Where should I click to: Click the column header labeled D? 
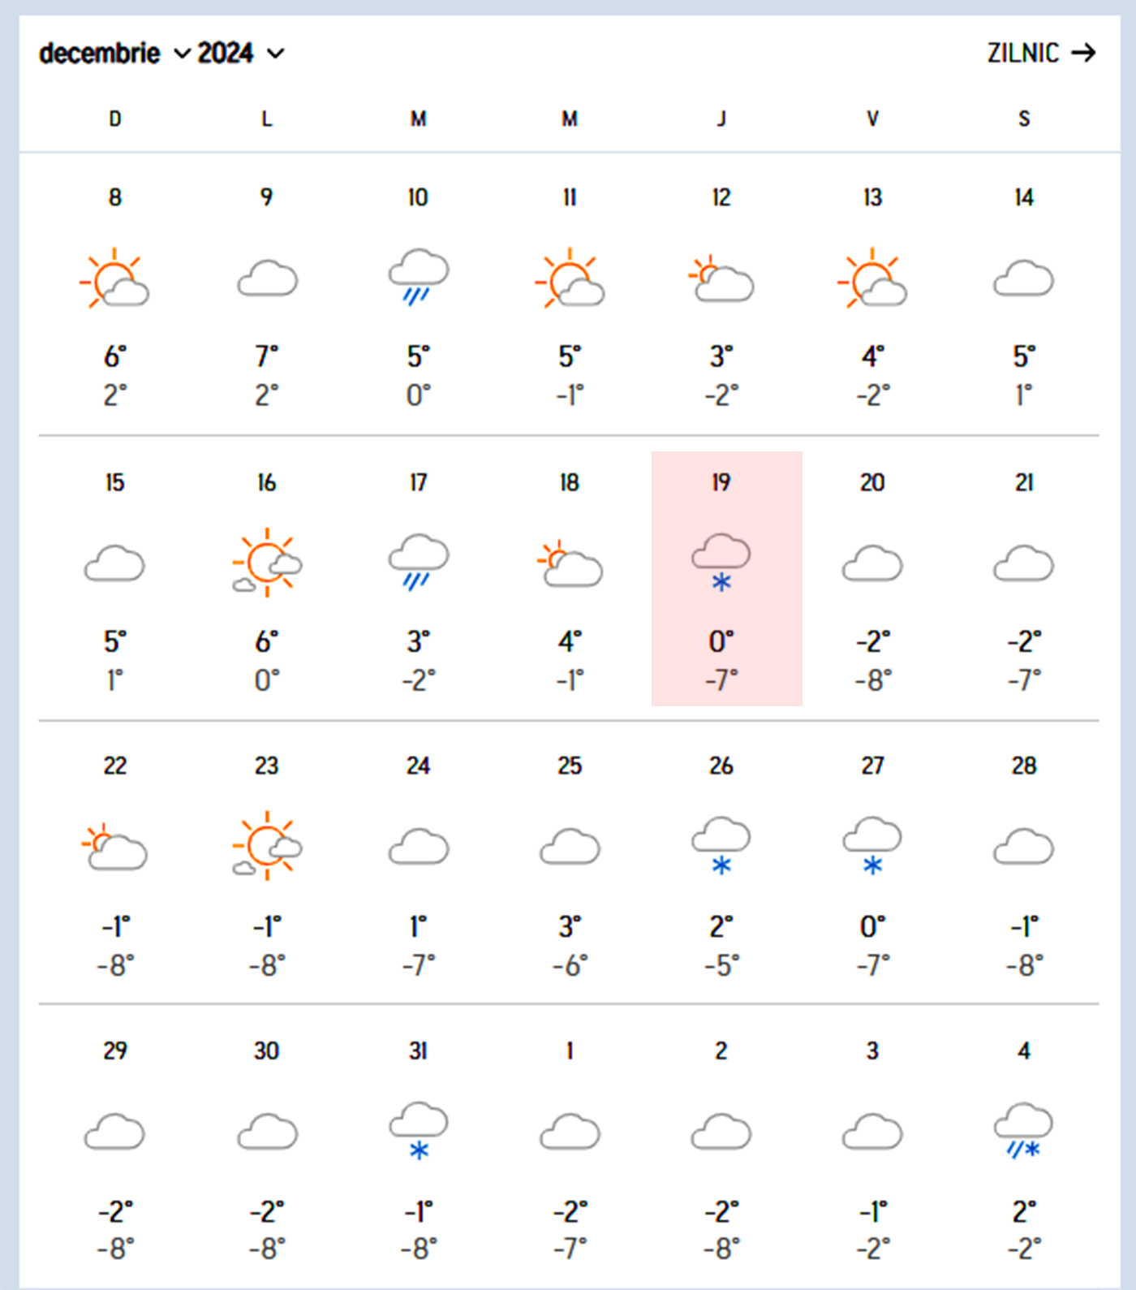click(114, 119)
